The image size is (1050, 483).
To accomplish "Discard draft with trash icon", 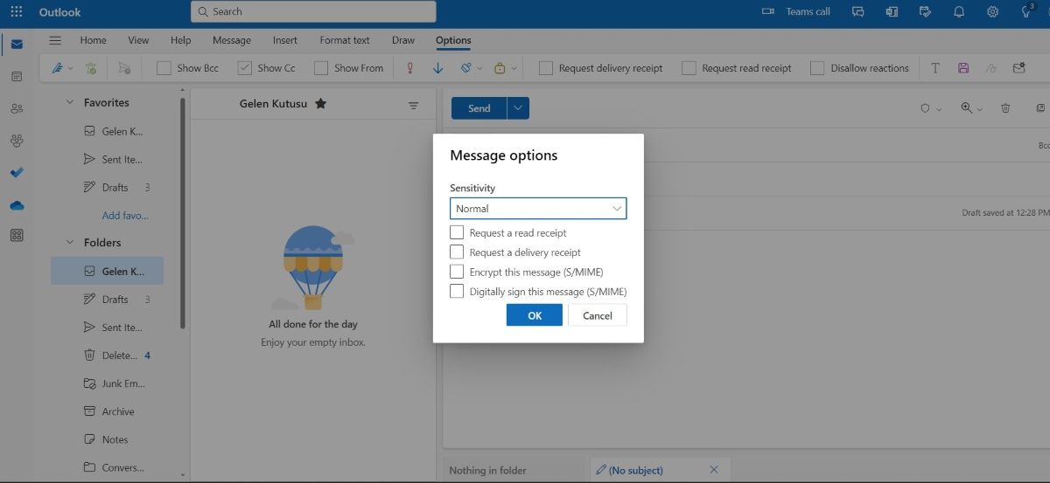I will point(1005,108).
